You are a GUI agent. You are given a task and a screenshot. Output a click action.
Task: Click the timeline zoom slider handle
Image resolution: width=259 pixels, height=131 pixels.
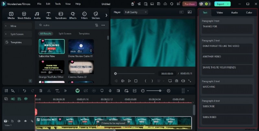point(160,91)
